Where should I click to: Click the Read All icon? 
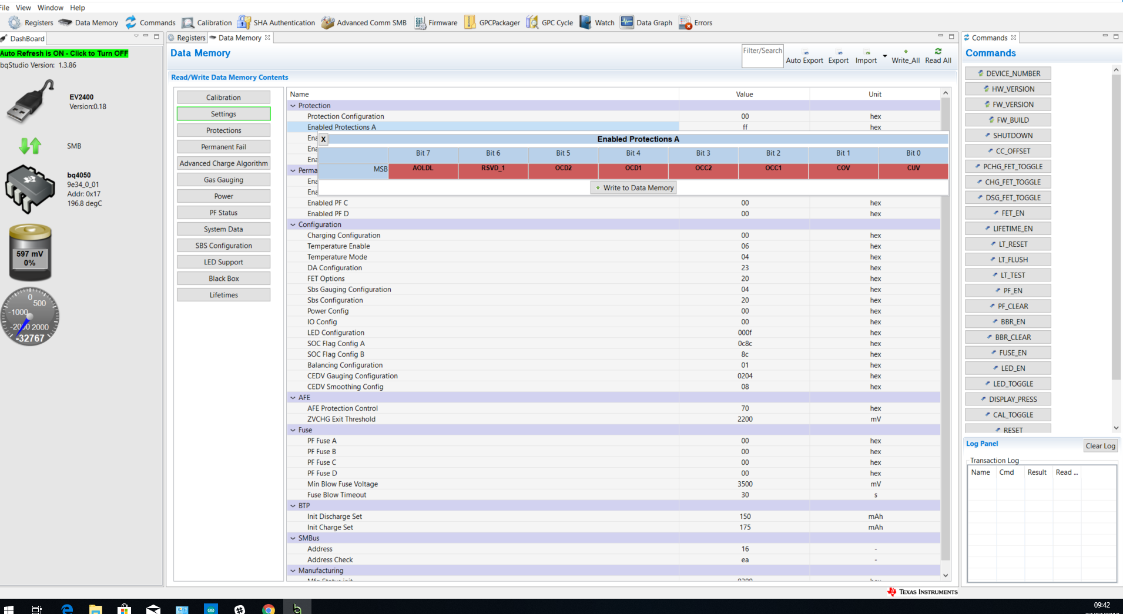tap(938, 52)
